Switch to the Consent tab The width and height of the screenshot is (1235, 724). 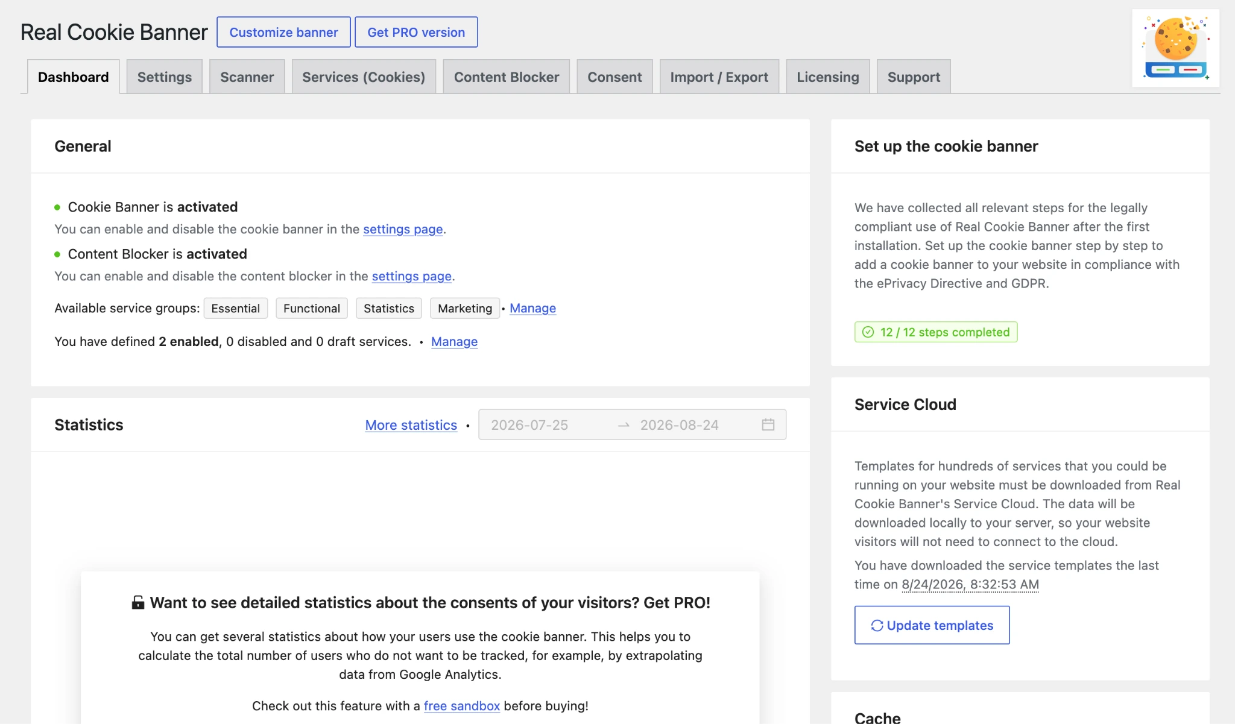[614, 77]
